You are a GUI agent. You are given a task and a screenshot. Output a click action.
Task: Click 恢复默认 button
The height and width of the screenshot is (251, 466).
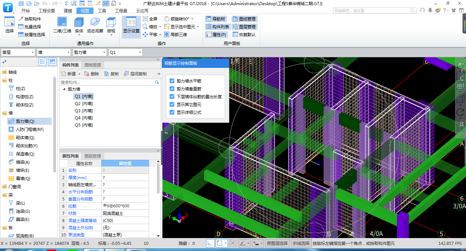click(x=244, y=34)
